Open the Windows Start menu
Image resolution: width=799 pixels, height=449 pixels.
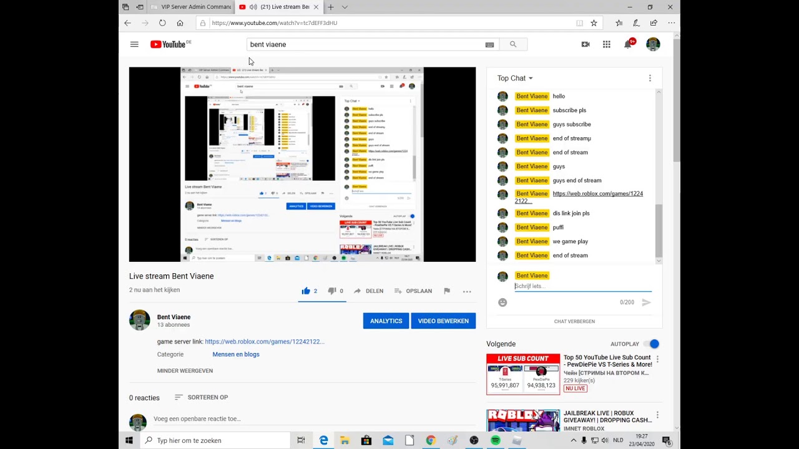(x=129, y=440)
